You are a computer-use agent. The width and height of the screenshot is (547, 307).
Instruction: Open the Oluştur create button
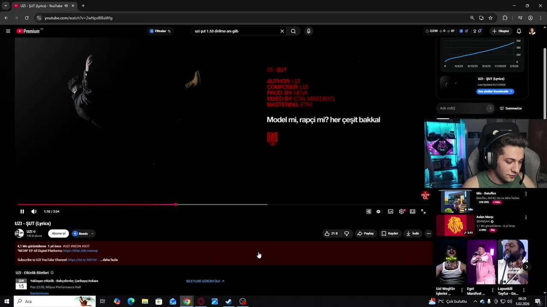pos(500,31)
